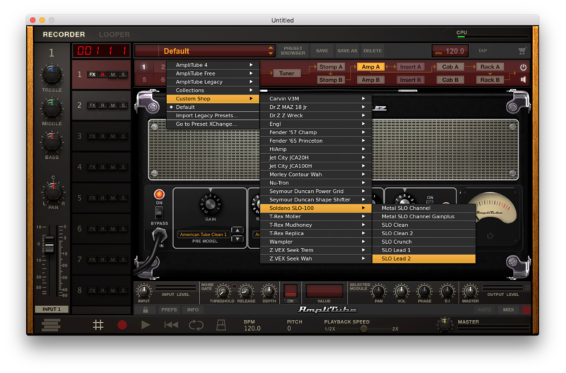
Task: Click the transport MASTER volume knob
Action: coord(444,324)
